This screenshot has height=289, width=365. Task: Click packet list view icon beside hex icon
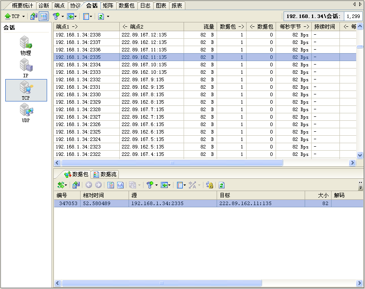(111, 185)
